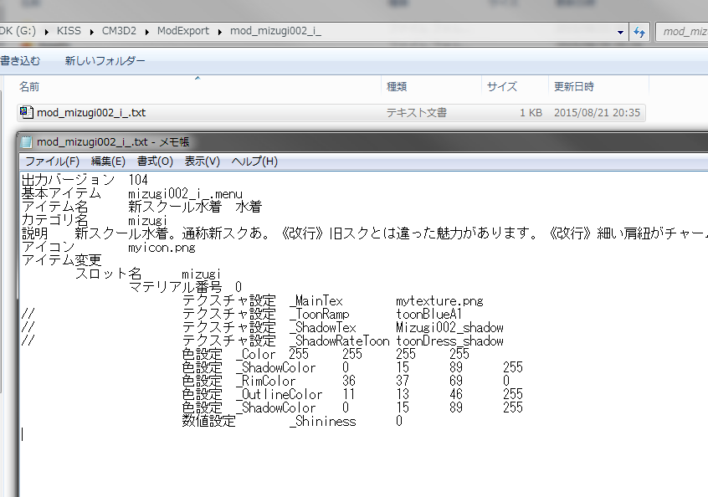Expand the breadcrumb arrow after ModExport
Viewport: 708px width, 497px height.
[221, 32]
